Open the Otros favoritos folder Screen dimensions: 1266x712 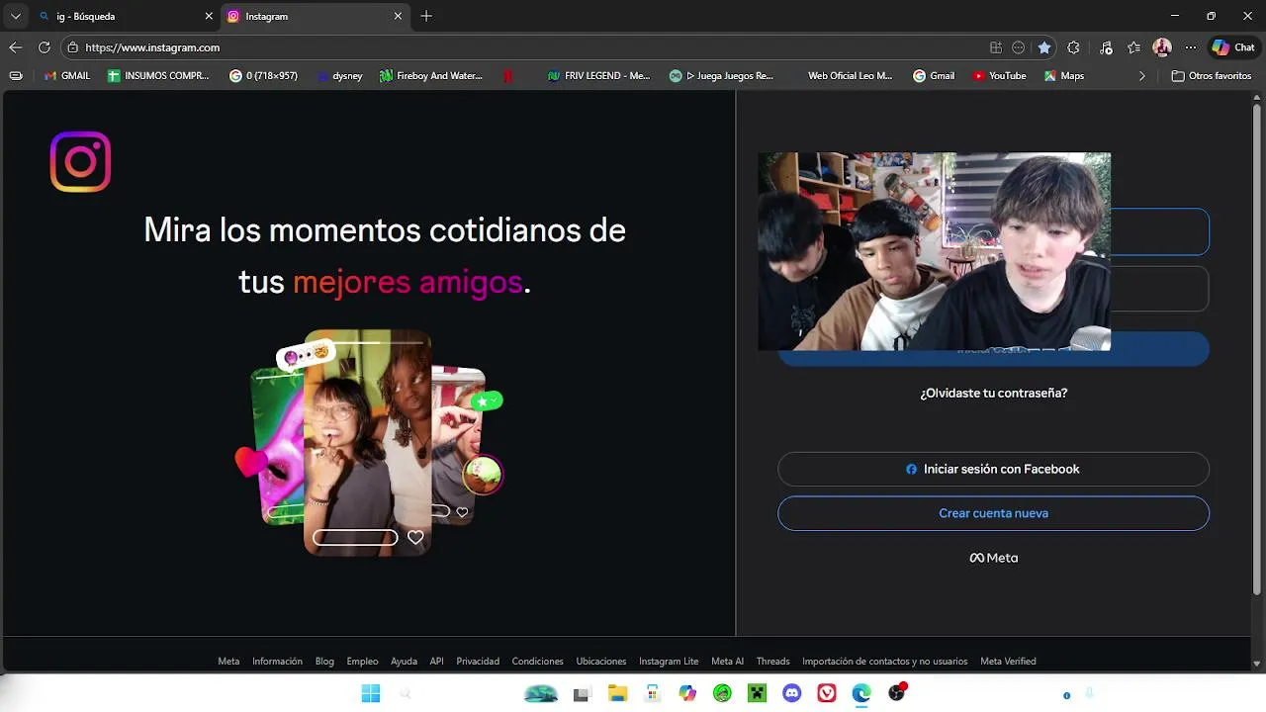pyautogui.click(x=1212, y=76)
